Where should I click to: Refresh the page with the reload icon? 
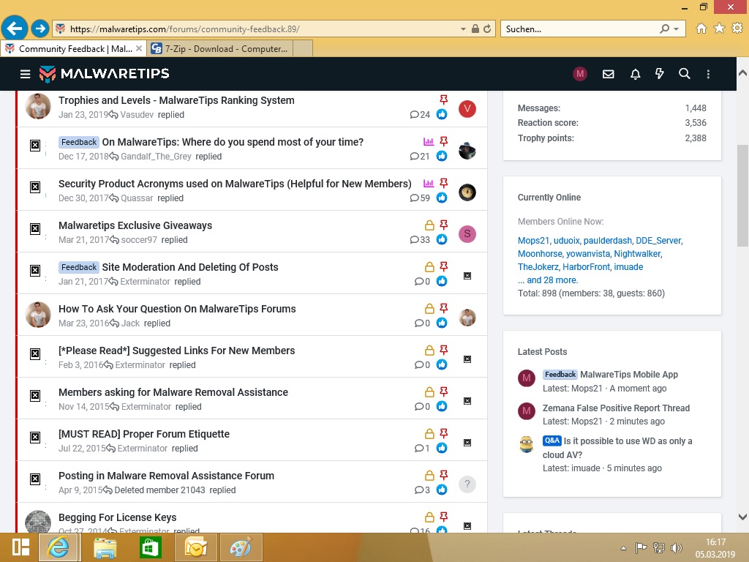point(487,29)
